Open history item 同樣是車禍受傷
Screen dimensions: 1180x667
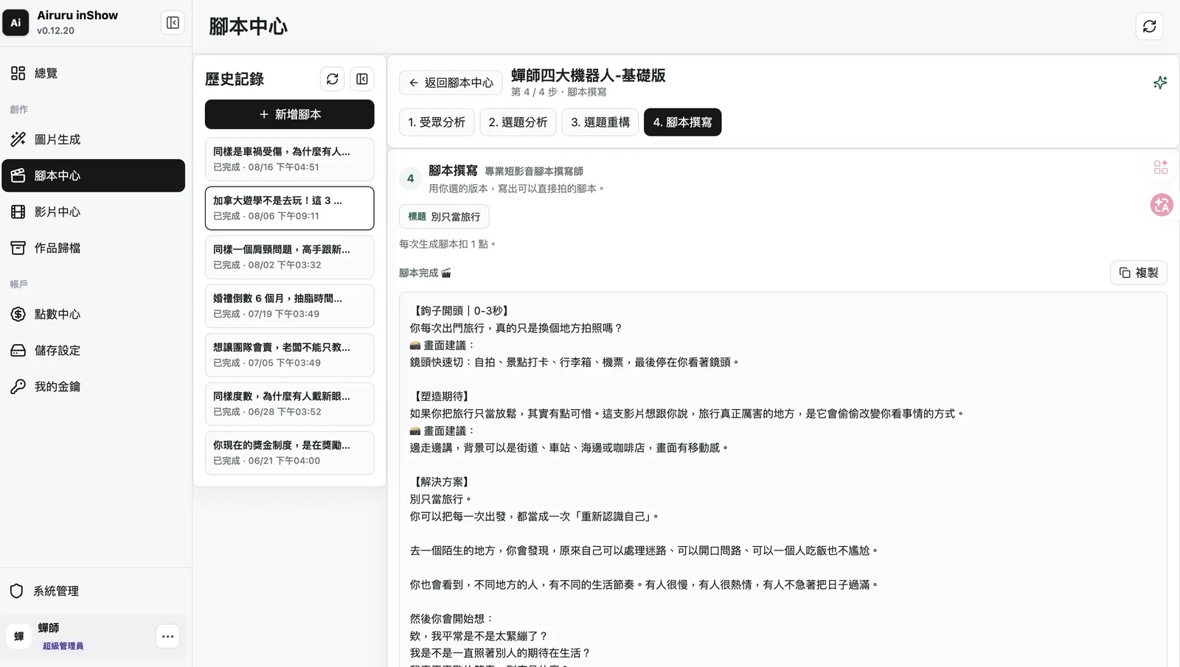(x=289, y=159)
